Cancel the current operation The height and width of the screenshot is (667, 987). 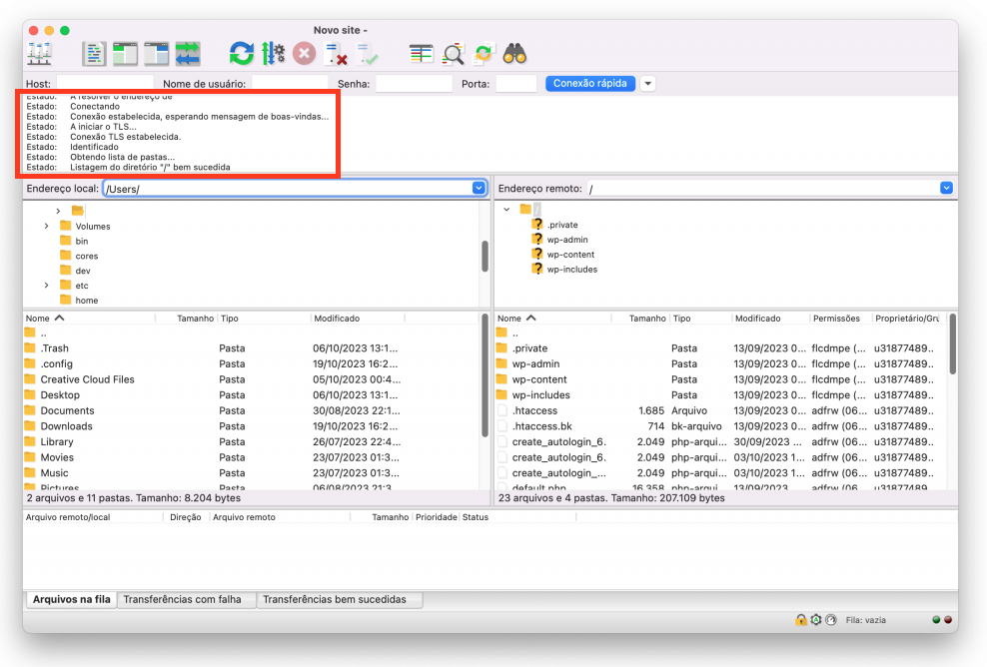click(303, 53)
